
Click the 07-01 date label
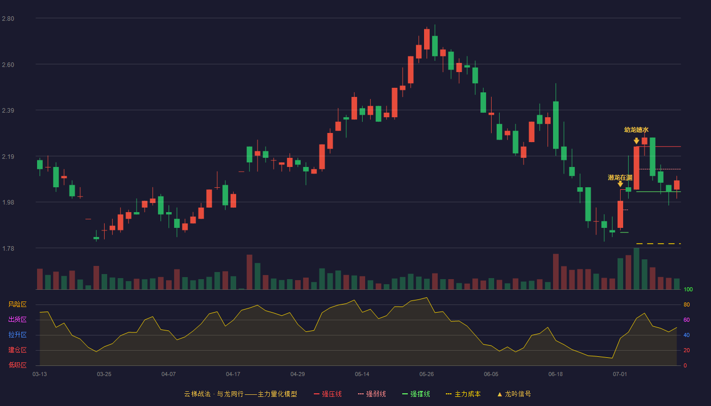pos(620,374)
